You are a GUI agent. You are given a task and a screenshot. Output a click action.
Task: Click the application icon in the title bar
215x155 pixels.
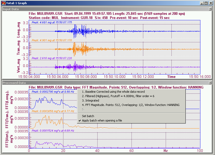point(3,3)
